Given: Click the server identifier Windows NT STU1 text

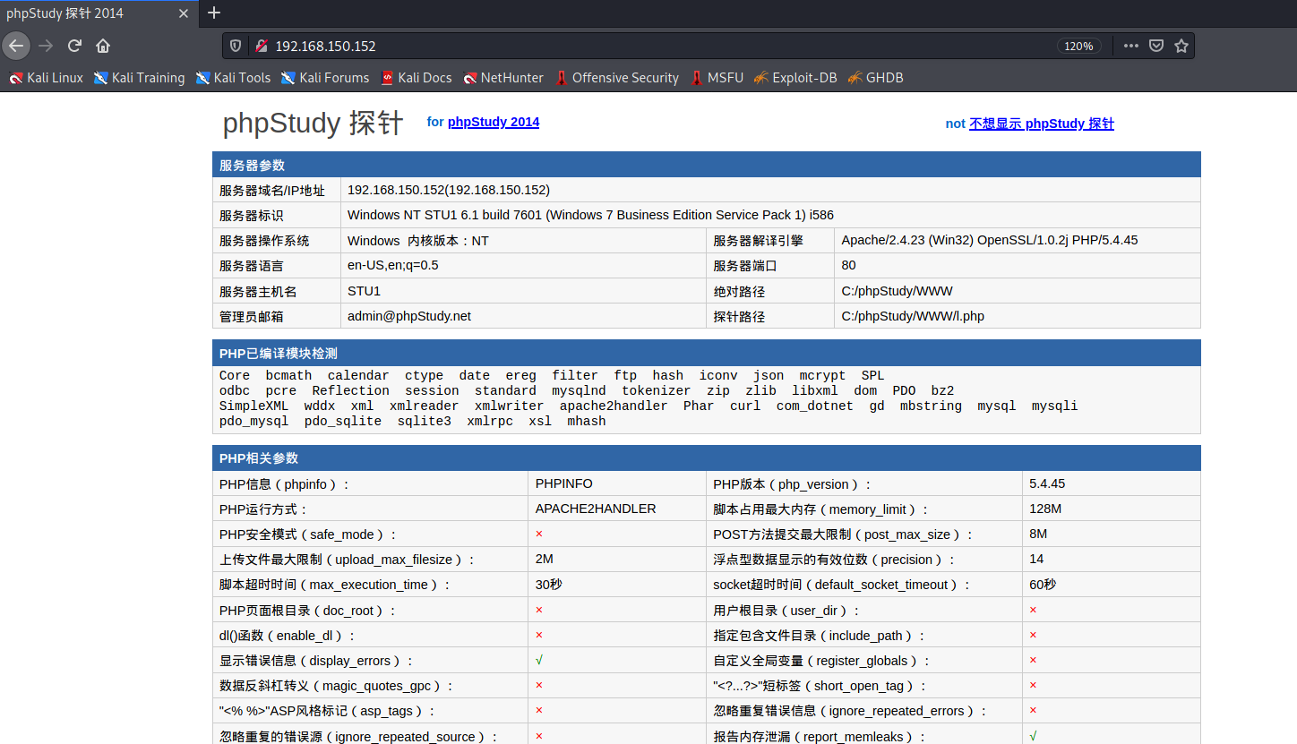Looking at the screenshot, I should pyautogui.click(x=590, y=215).
